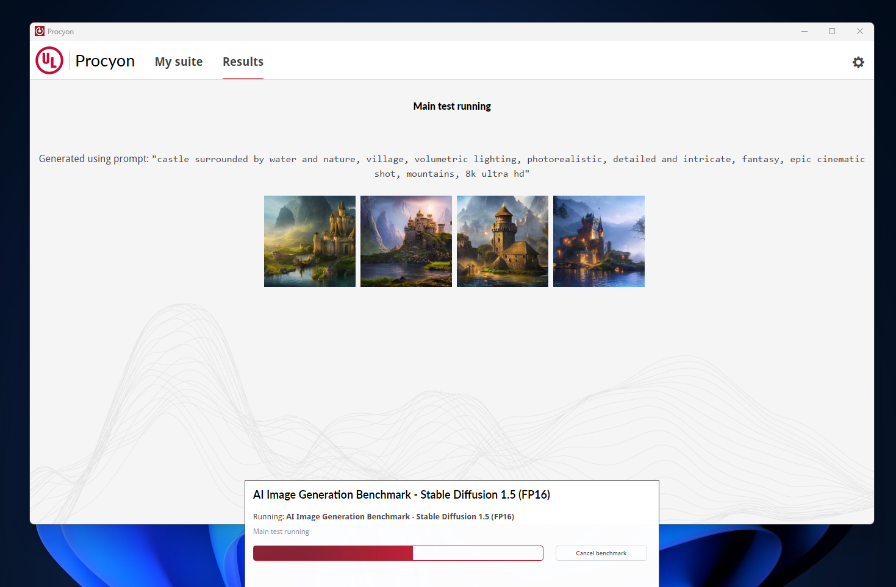896x587 pixels.
Task: Click the 'Main test running' heading
Action: pos(452,106)
